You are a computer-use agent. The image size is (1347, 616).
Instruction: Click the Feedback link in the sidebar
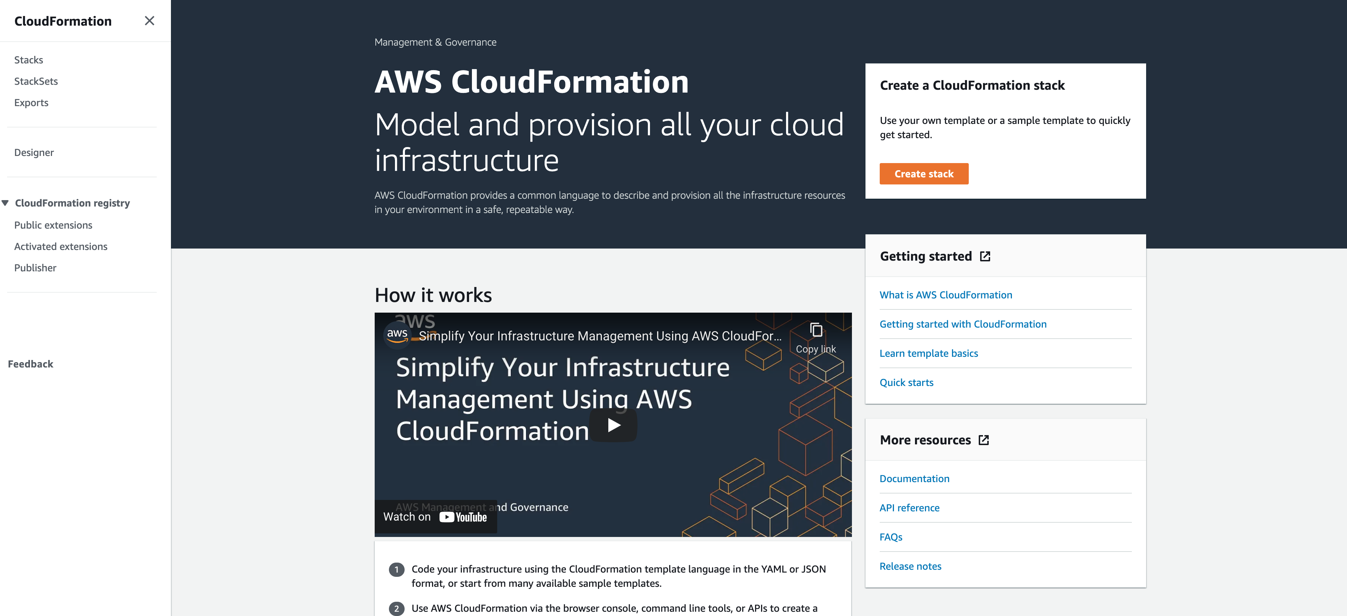tap(30, 364)
